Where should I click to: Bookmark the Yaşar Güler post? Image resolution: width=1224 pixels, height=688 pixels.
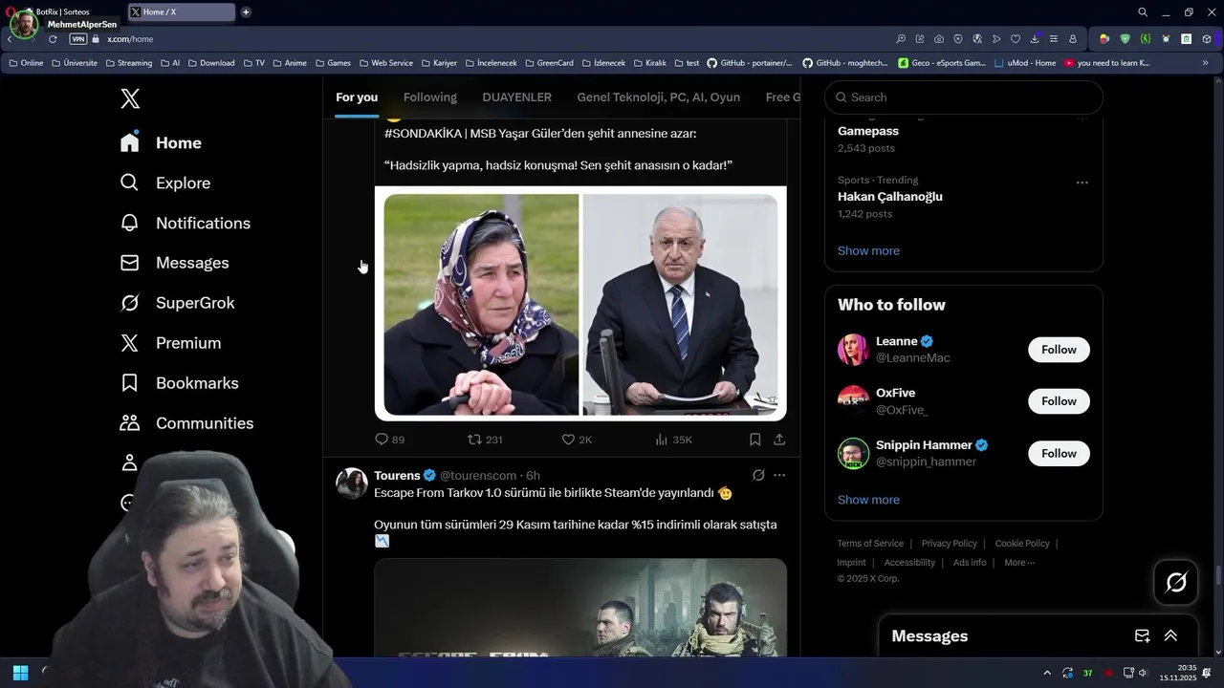click(754, 440)
